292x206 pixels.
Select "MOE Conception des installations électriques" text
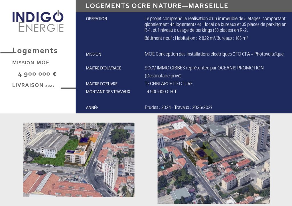214,54
